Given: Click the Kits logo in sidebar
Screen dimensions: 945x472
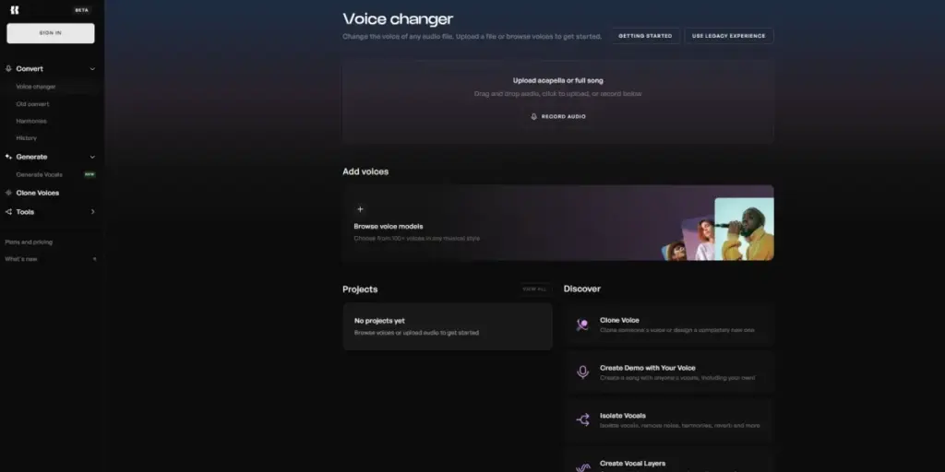Looking at the screenshot, I should pyautogui.click(x=14, y=10).
